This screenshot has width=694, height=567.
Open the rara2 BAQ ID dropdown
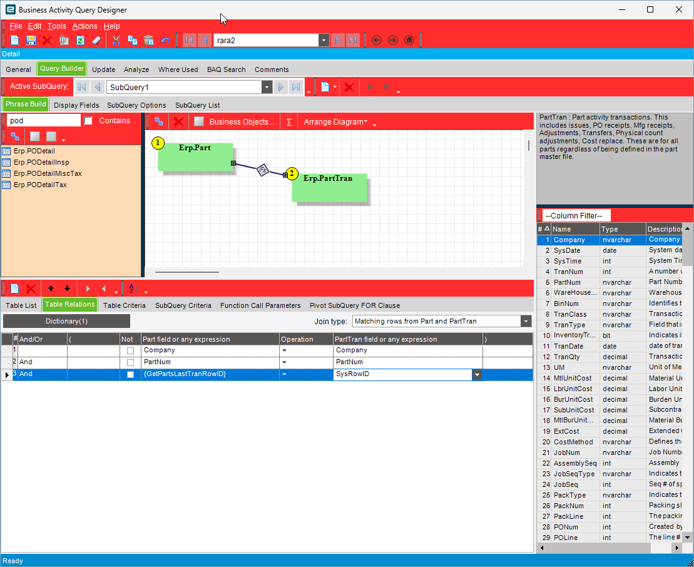pos(324,40)
